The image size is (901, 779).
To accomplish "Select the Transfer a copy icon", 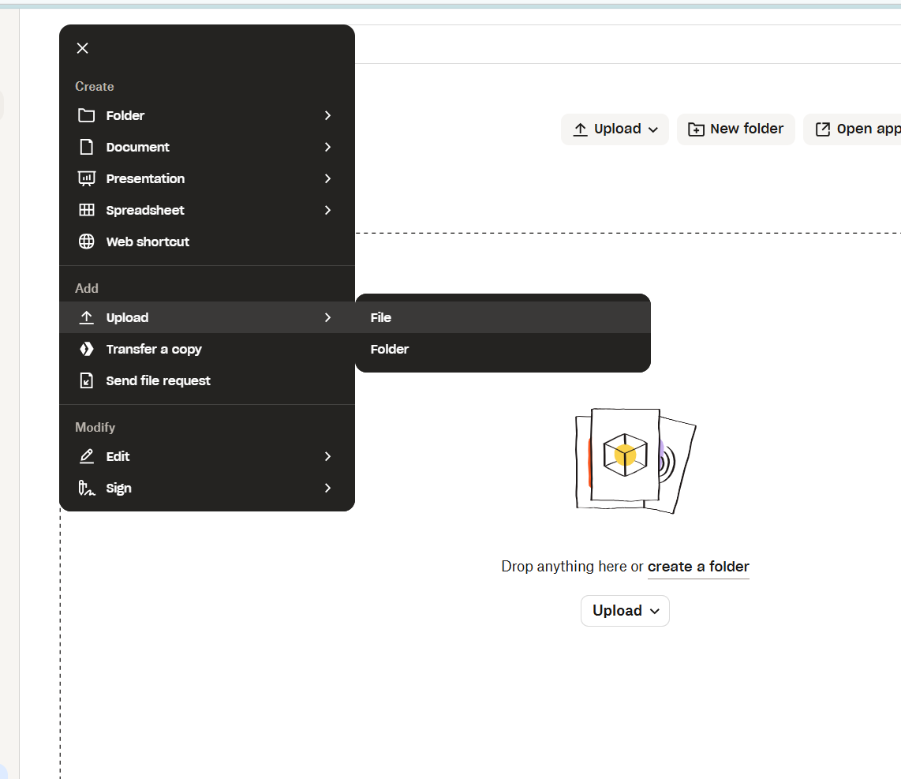I will click(87, 349).
